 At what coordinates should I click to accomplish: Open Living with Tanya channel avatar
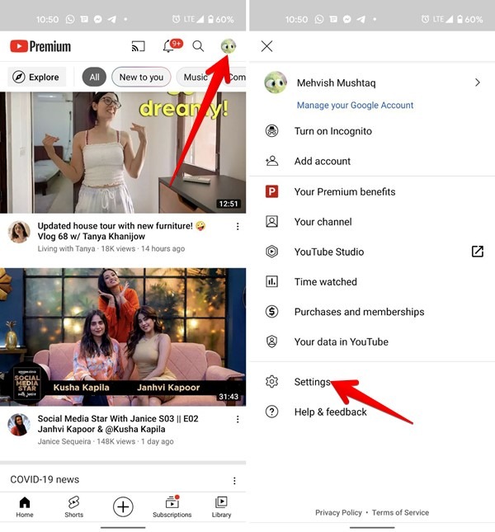click(x=19, y=232)
